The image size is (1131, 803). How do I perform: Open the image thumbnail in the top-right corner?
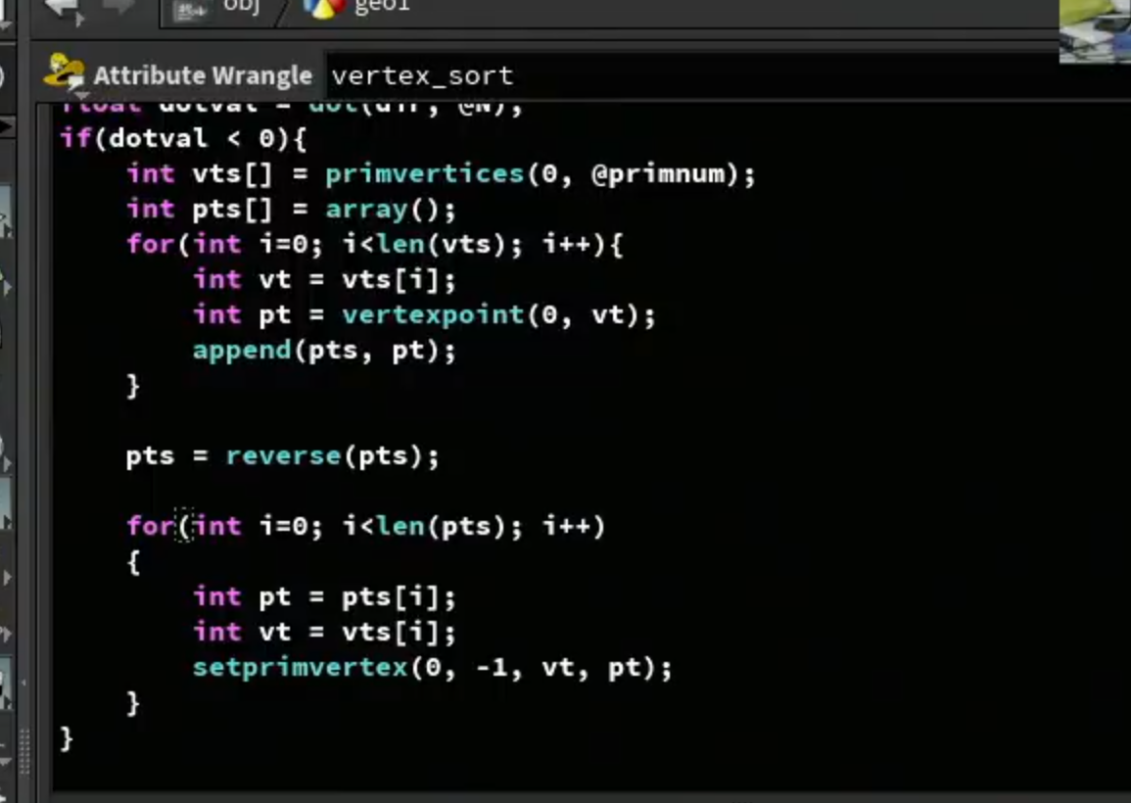click(1094, 30)
